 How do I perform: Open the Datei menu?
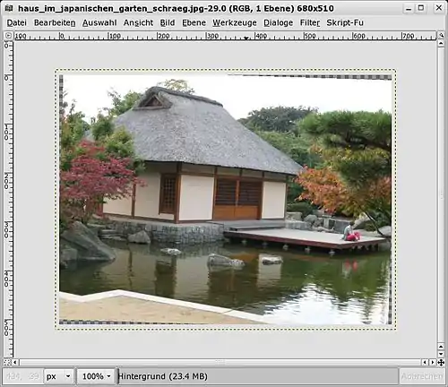click(17, 22)
